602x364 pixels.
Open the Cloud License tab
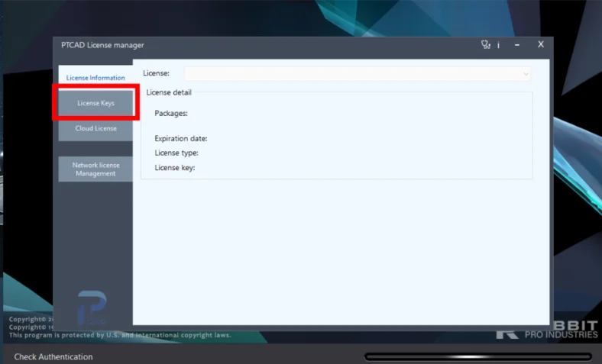(95, 128)
